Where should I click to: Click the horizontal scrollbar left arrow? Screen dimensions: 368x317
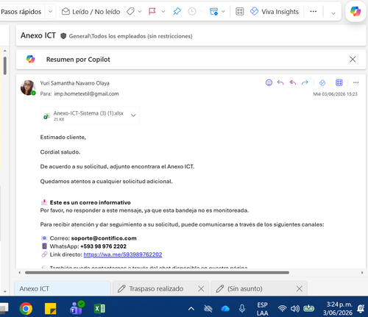point(20,273)
